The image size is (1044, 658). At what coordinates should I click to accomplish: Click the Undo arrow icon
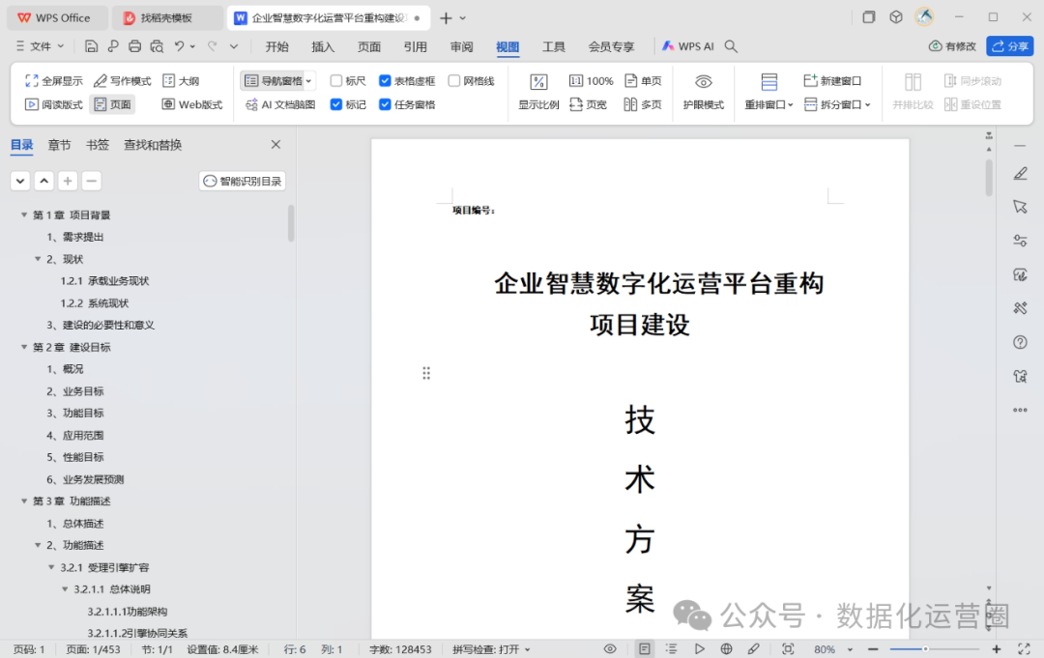coord(179,46)
